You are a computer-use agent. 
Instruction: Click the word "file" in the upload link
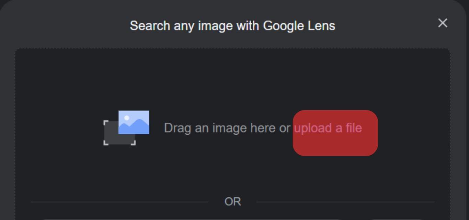pos(354,128)
